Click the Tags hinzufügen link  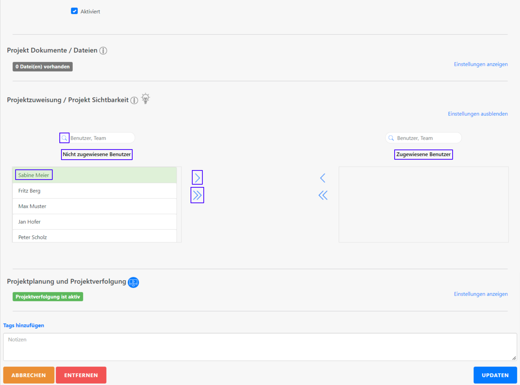pyautogui.click(x=24, y=325)
